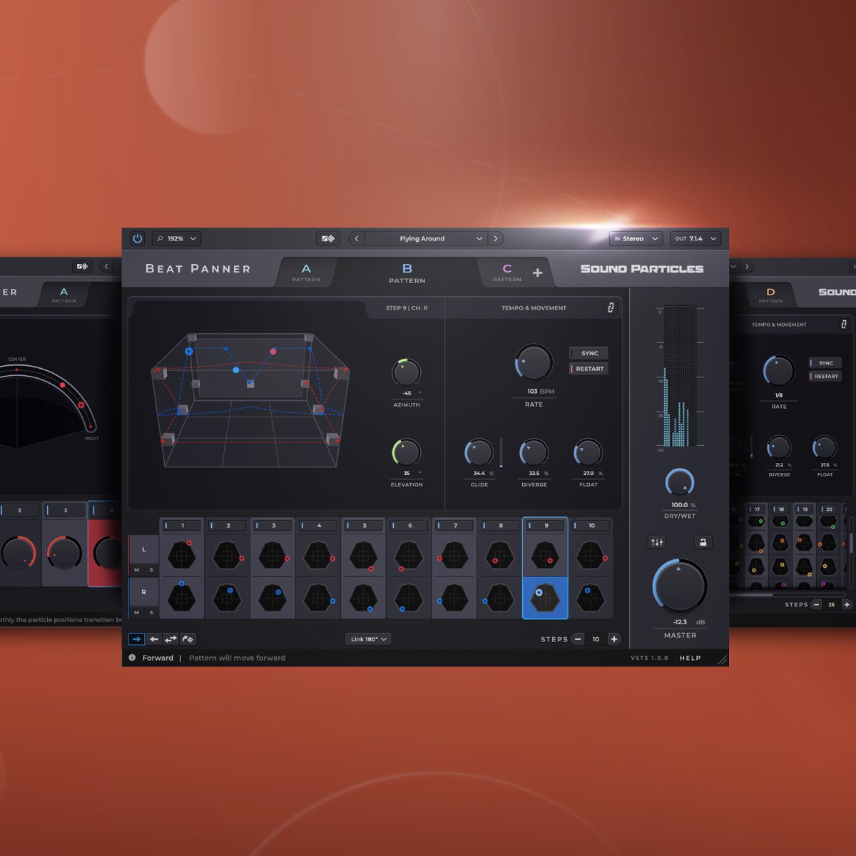Click step 3 header in left background window

65,510
